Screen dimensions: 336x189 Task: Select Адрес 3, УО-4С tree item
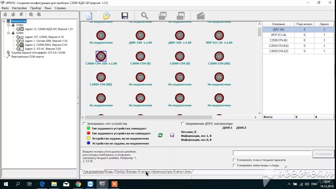coord(43,49)
